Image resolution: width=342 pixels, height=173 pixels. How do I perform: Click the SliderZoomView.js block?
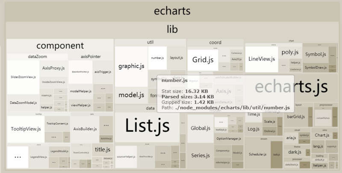(23, 77)
